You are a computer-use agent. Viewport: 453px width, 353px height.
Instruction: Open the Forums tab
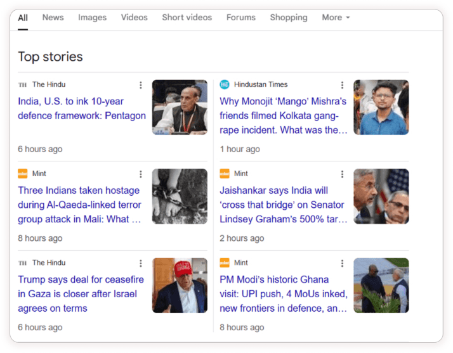pyautogui.click(x=241, y=18)
